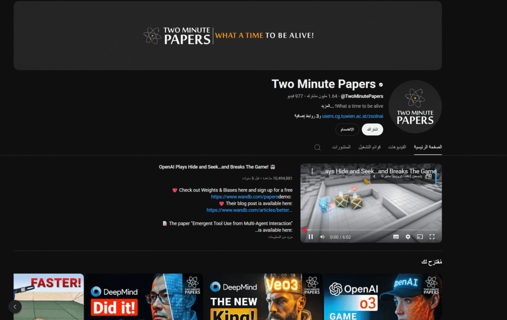Image resolution: width=507 pixels, height=320 pixels.
Task: Click the الانضمام join button
Action: pos(347,130)
